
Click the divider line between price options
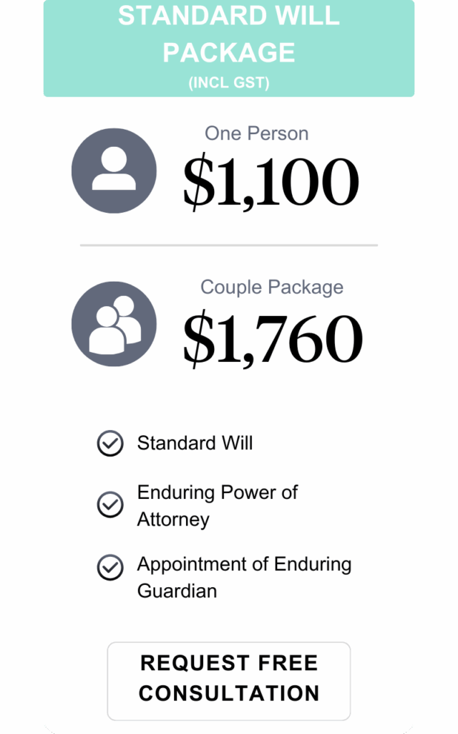pos(229,245)
